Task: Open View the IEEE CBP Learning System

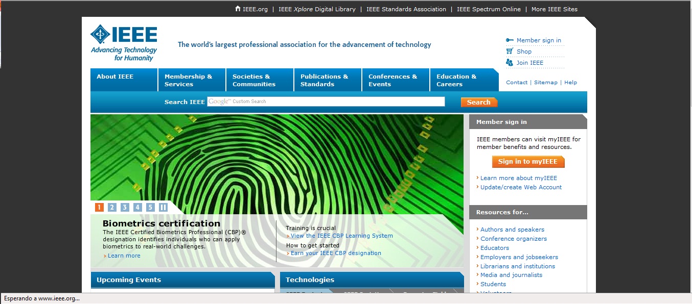Action: 342,236
